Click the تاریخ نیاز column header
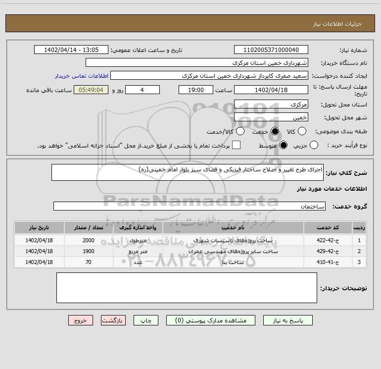Screen dimensions: 381x369 pos(39,228)
